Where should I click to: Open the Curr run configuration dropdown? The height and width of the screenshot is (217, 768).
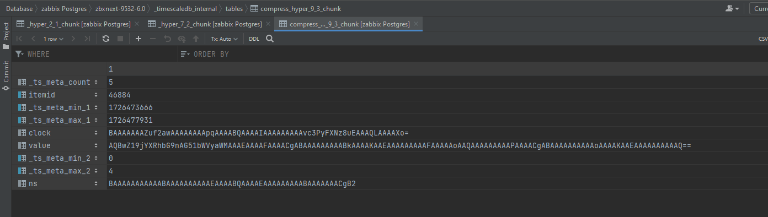click(x=759, y=8)
